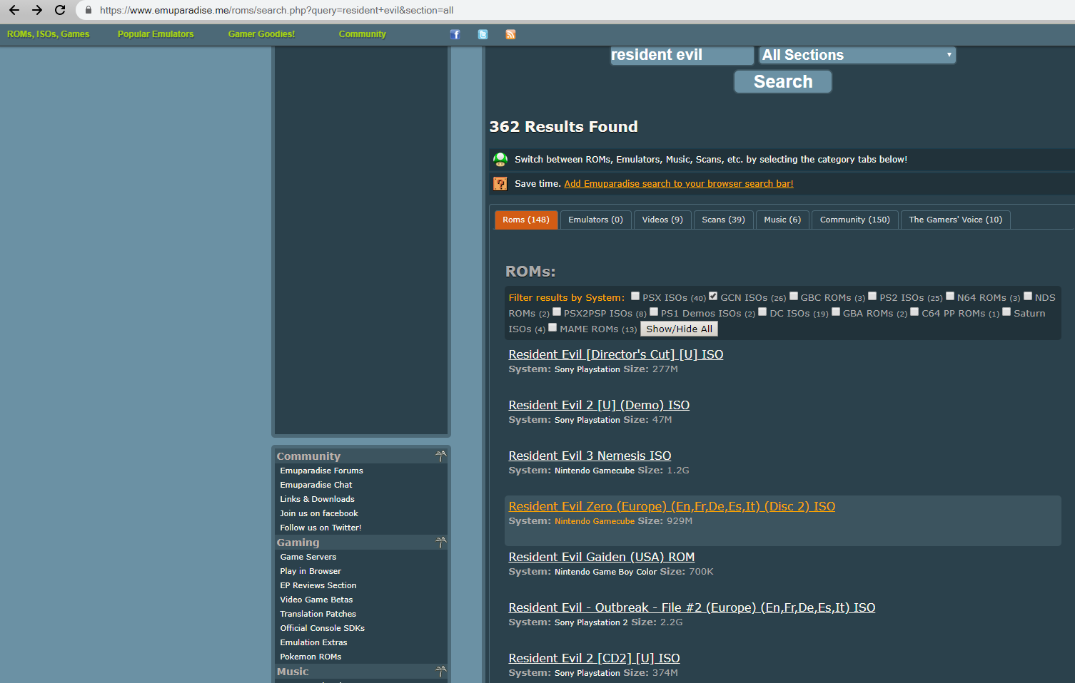Click the green mushroom tip icon
The height and width of the screenshot is (683, 1075).
tap(500, 160)
